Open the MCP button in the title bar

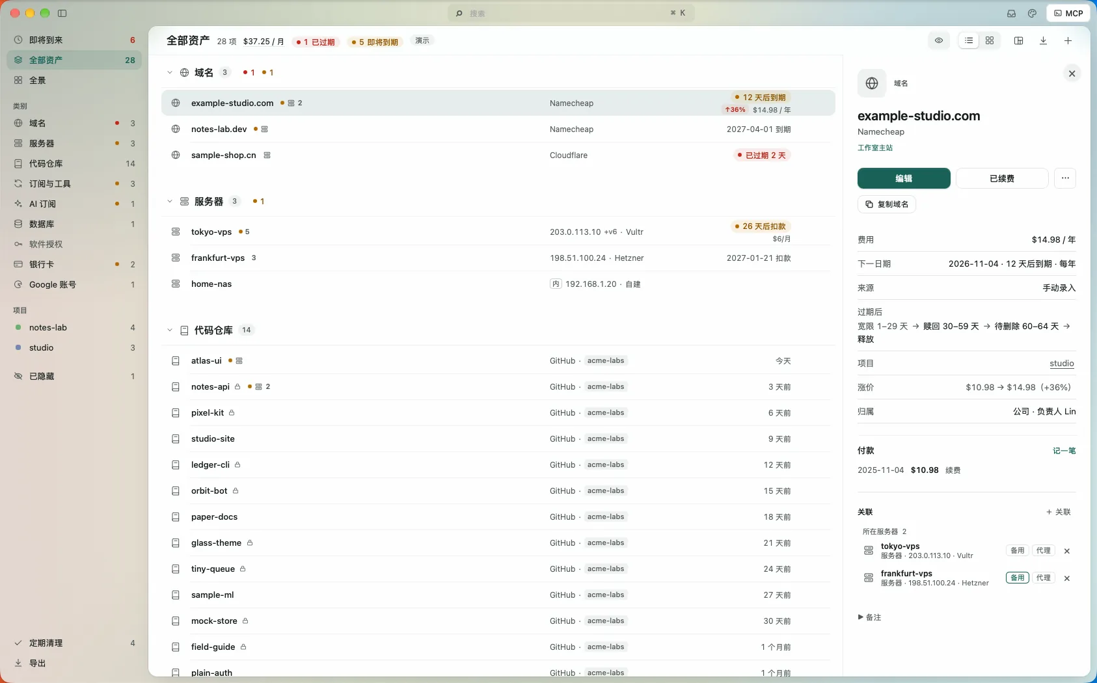tap(1068, 13)
